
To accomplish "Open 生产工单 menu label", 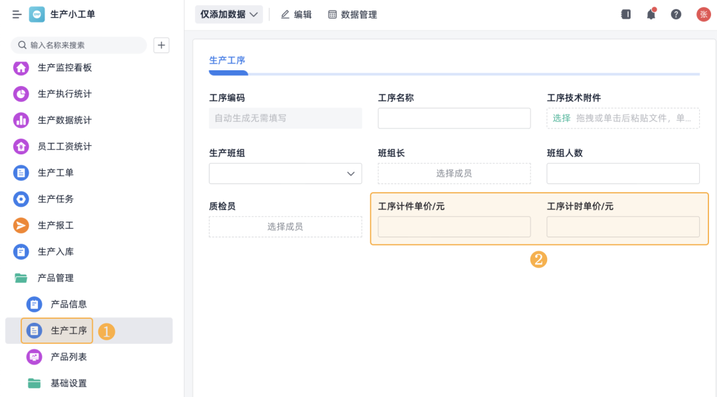I will (56, 173).
